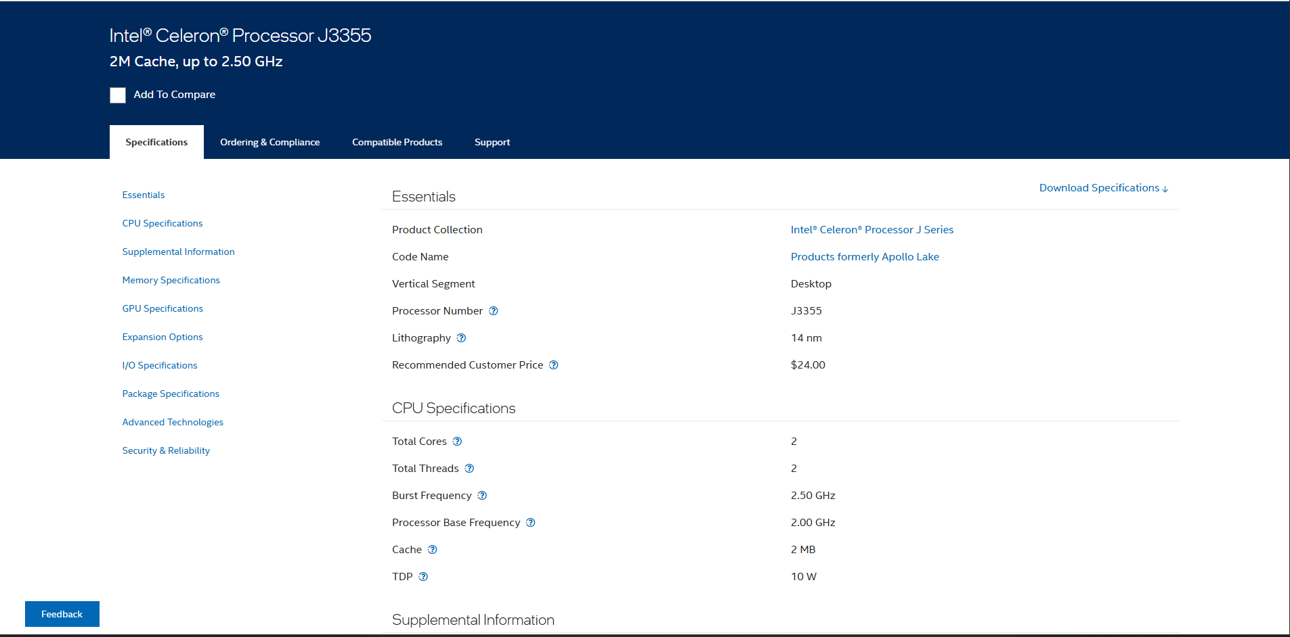The image size is (1290, 637).
Task: Open the Intel Celeron Processor J Series link
Action: coord(872,230)
